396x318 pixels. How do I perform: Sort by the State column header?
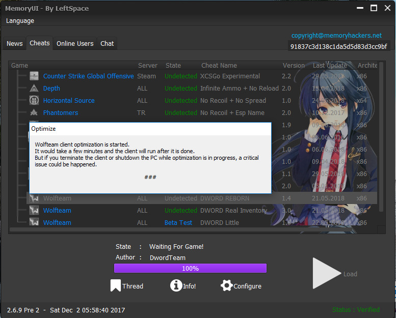coord(173,66)
